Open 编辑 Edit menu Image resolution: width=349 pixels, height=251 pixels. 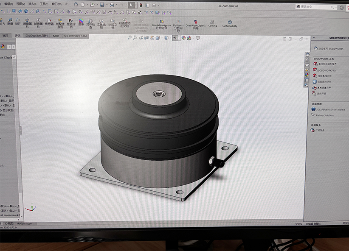click(x=8, y=4)
